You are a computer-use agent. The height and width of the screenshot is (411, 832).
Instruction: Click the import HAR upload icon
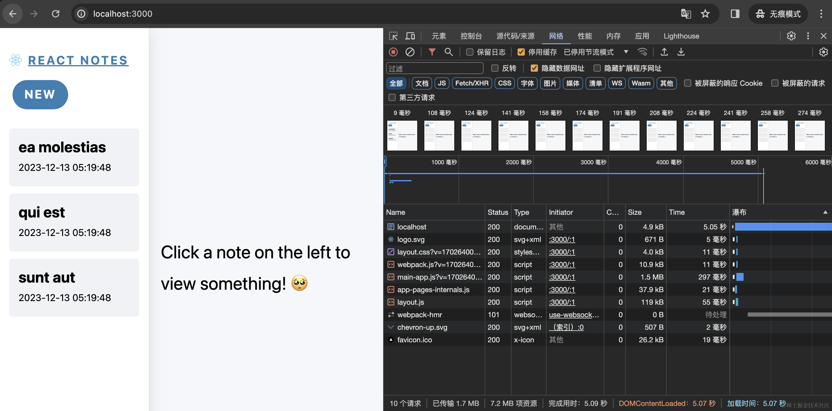coord(664,52)
